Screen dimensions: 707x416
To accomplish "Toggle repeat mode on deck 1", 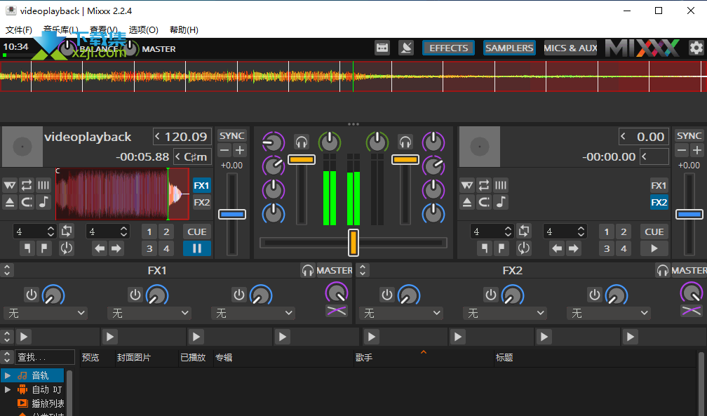I will coord(27,185).
